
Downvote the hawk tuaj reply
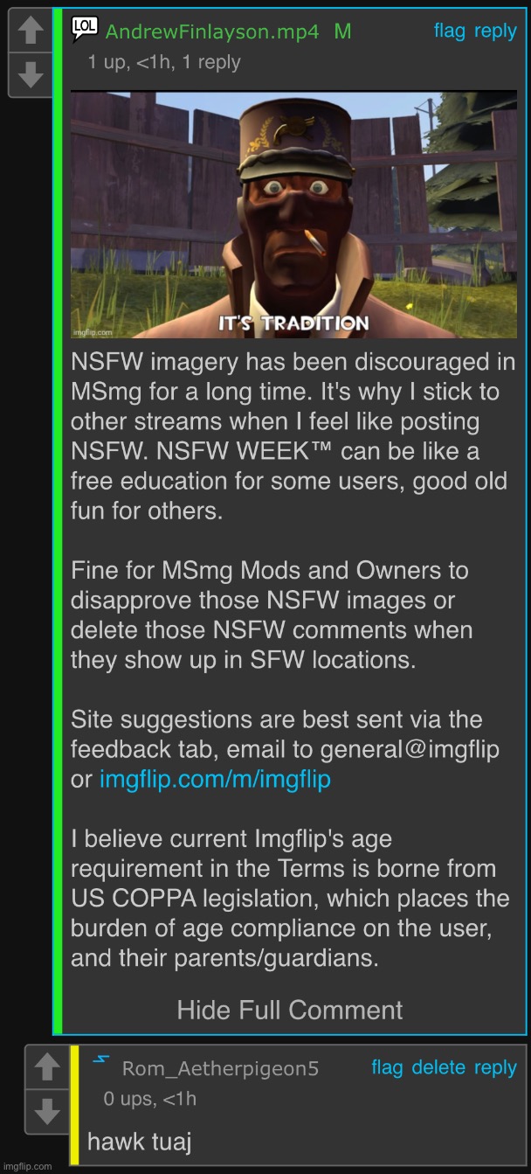47,1110
